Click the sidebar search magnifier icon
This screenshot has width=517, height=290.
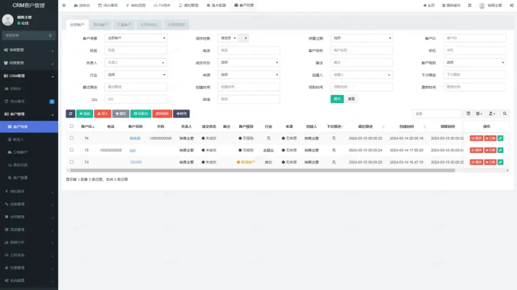[51, 36]
